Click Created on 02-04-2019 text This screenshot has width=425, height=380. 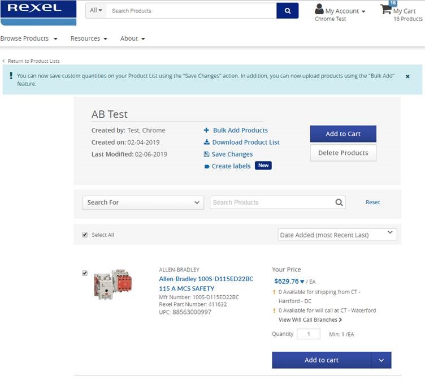pyautogui.click(x=125, y=142)
